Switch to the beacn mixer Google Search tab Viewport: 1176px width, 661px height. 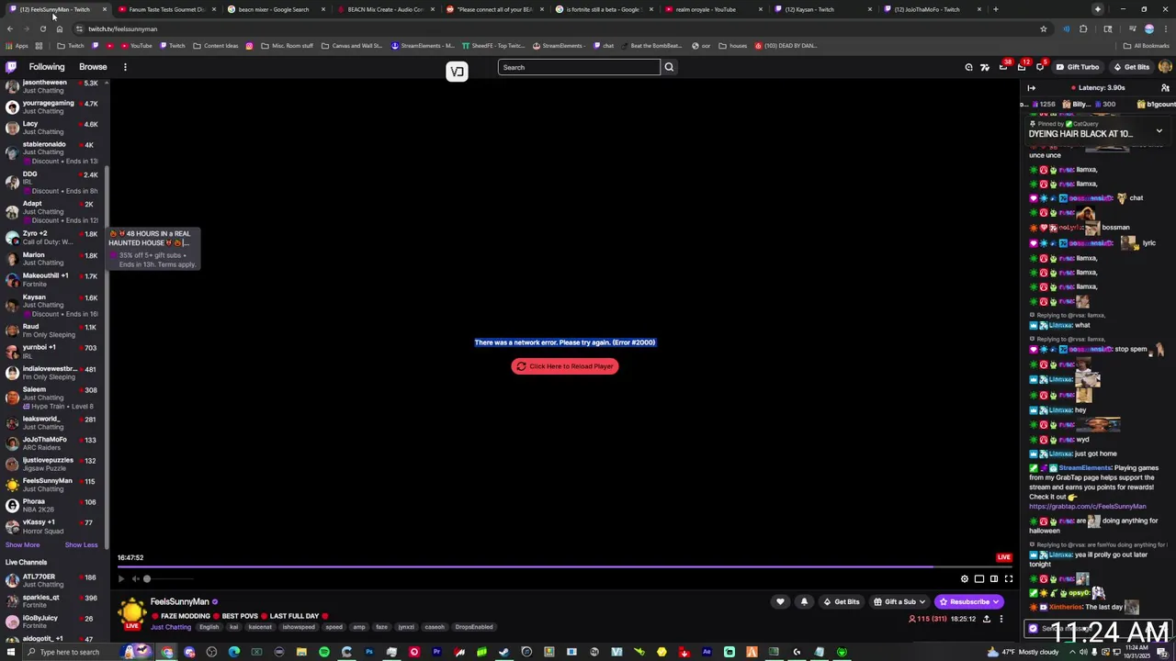pyautogui.click(x=274, y=9)
